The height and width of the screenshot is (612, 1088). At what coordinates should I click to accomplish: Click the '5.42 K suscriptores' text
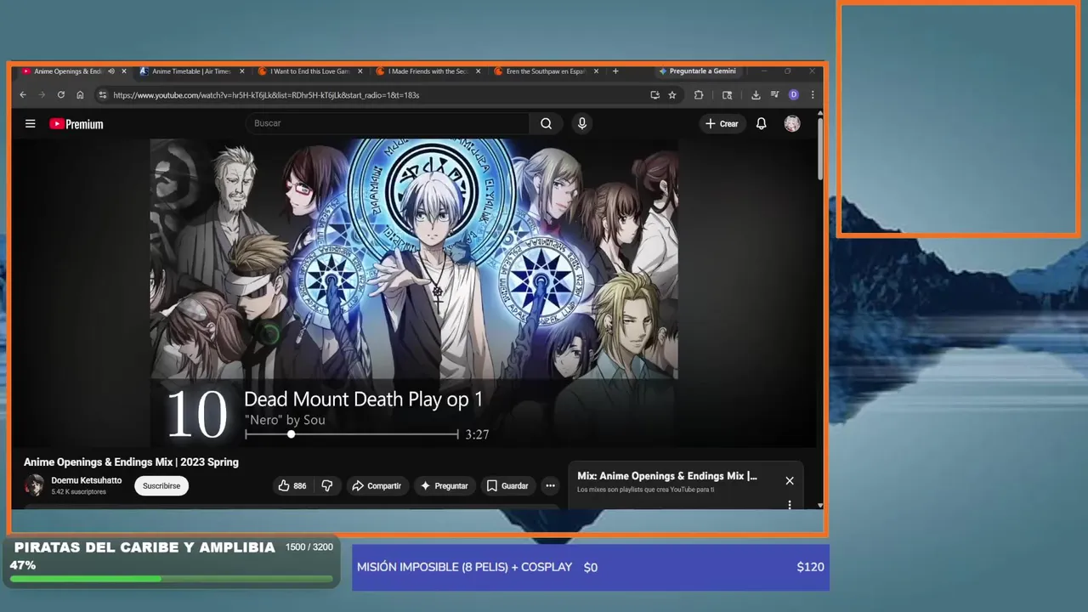click(78, 492)
